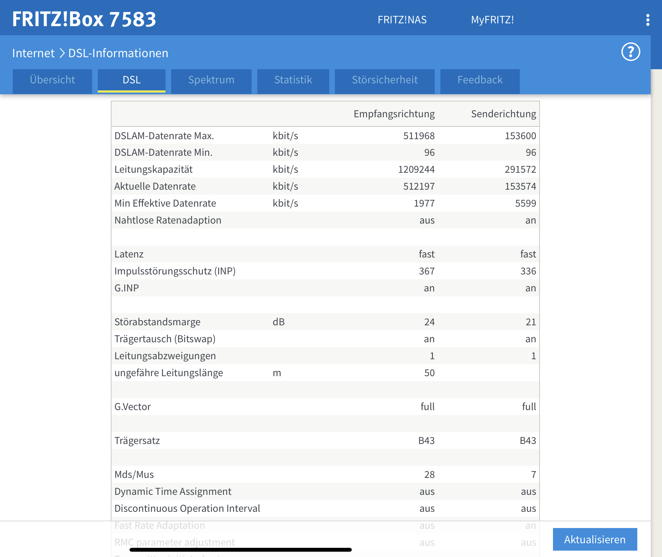Select the Impulsstörungsschutz (INP) label
This screenshot has height=557, width=662.
click(x=175, y=271)
